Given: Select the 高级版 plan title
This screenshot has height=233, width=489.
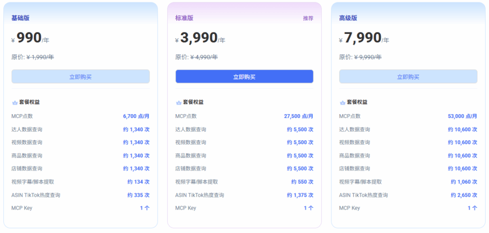Looking at the screenshot, I should click(x=348, y=18).
